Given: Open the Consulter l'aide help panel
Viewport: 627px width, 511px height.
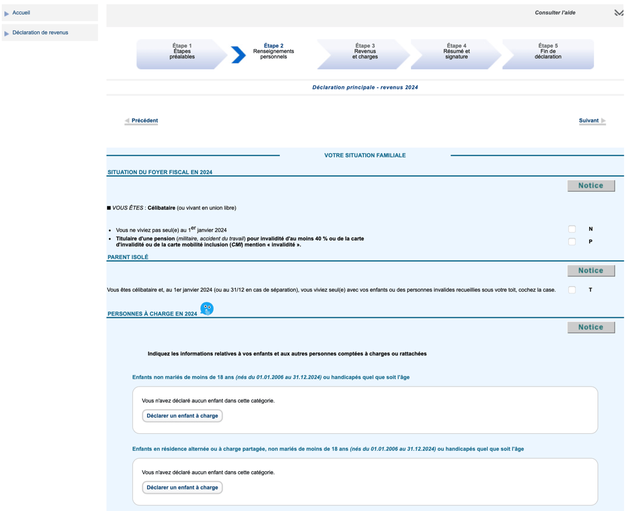Looking at the screenshot, I should (x=555, y=13).
